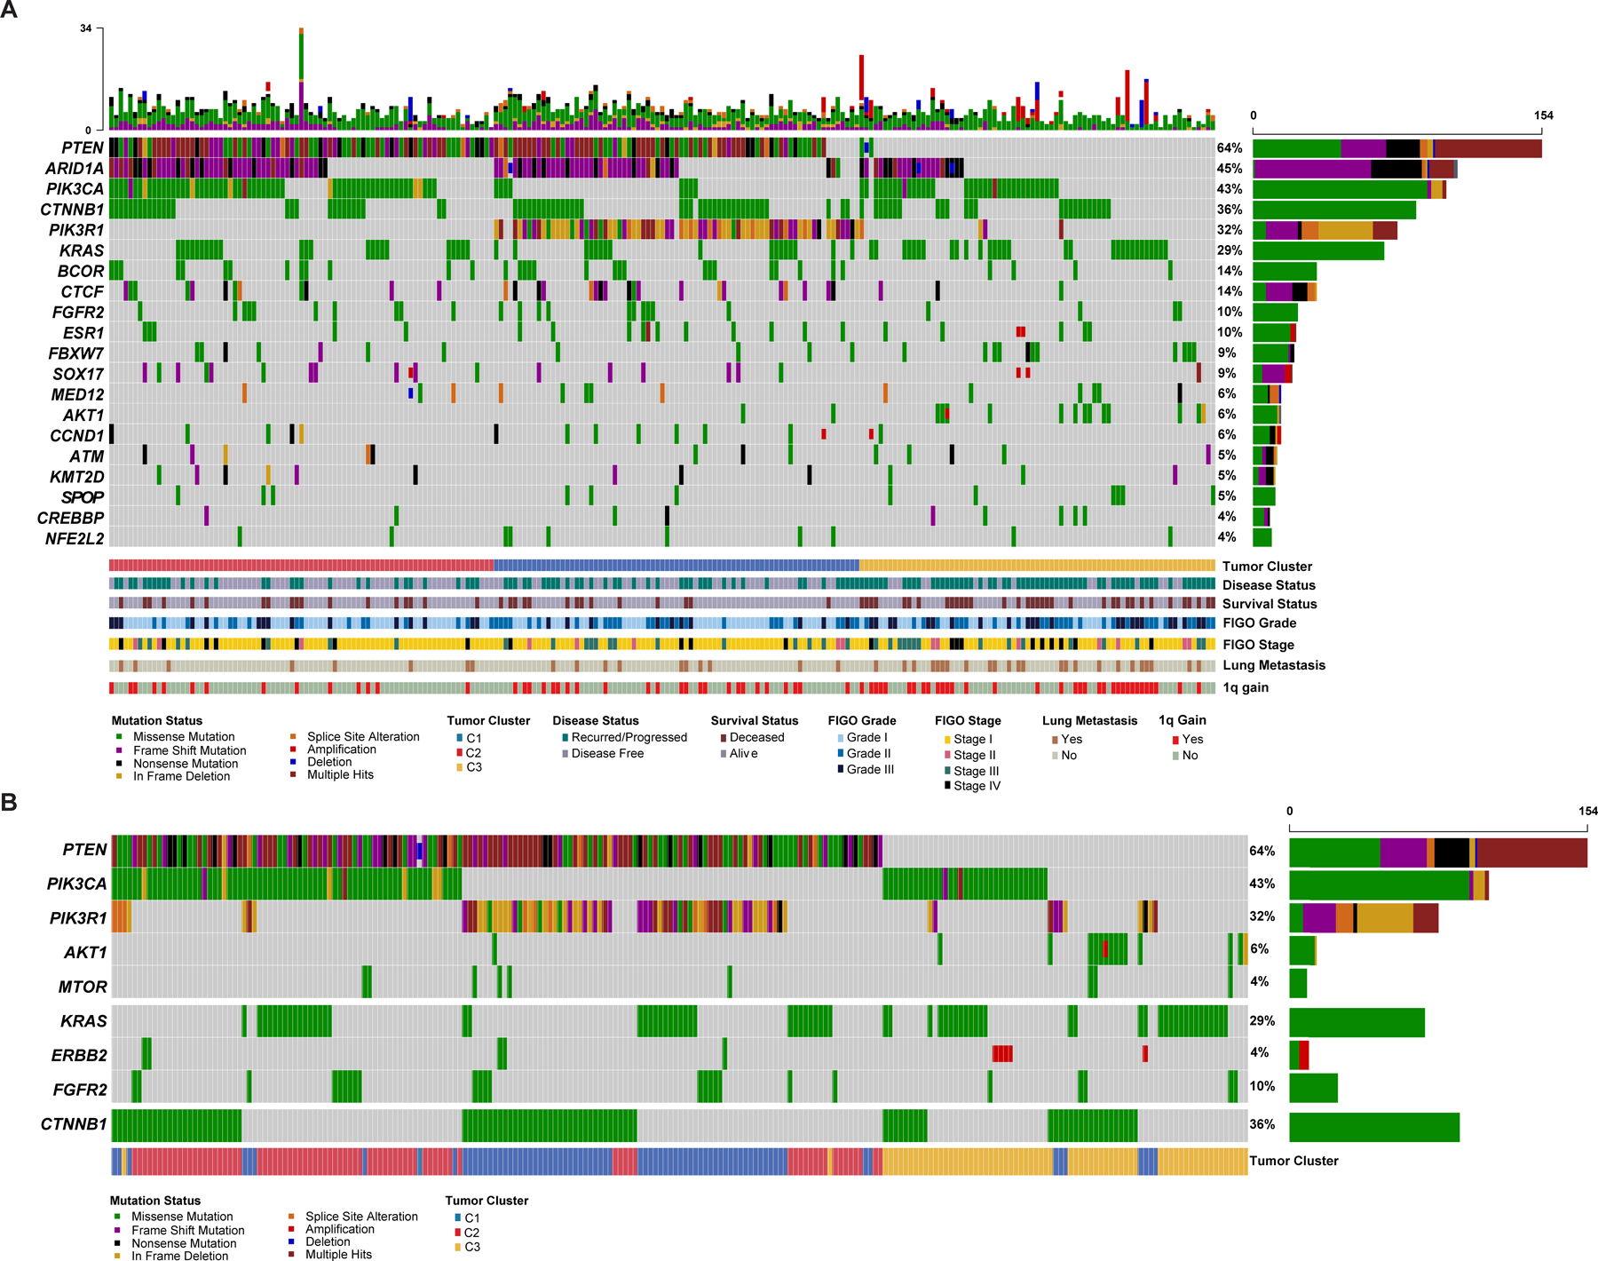Image resolution: width=1598 pixels, height=1261 pixels.
Task: Select the KMT2D gene label
Action: coord(77,477)
